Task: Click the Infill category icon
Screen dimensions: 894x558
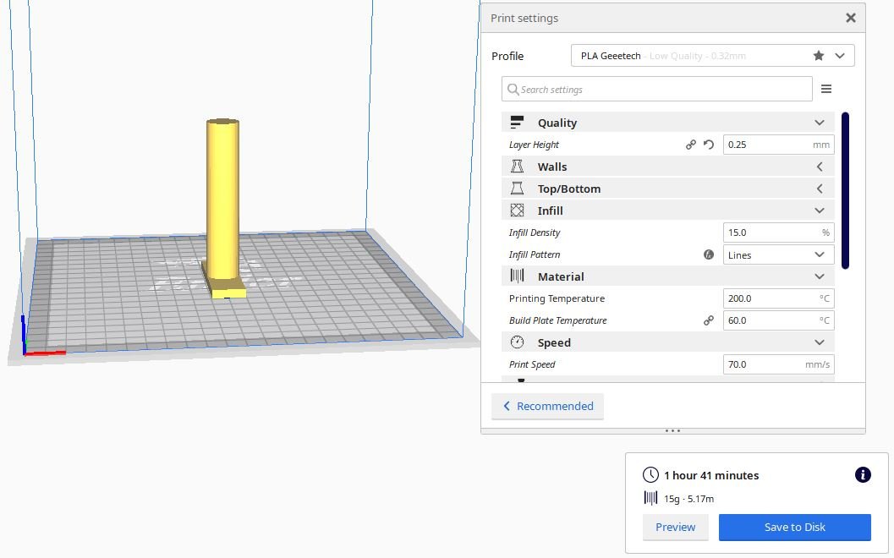Action: tap(517, 211)
